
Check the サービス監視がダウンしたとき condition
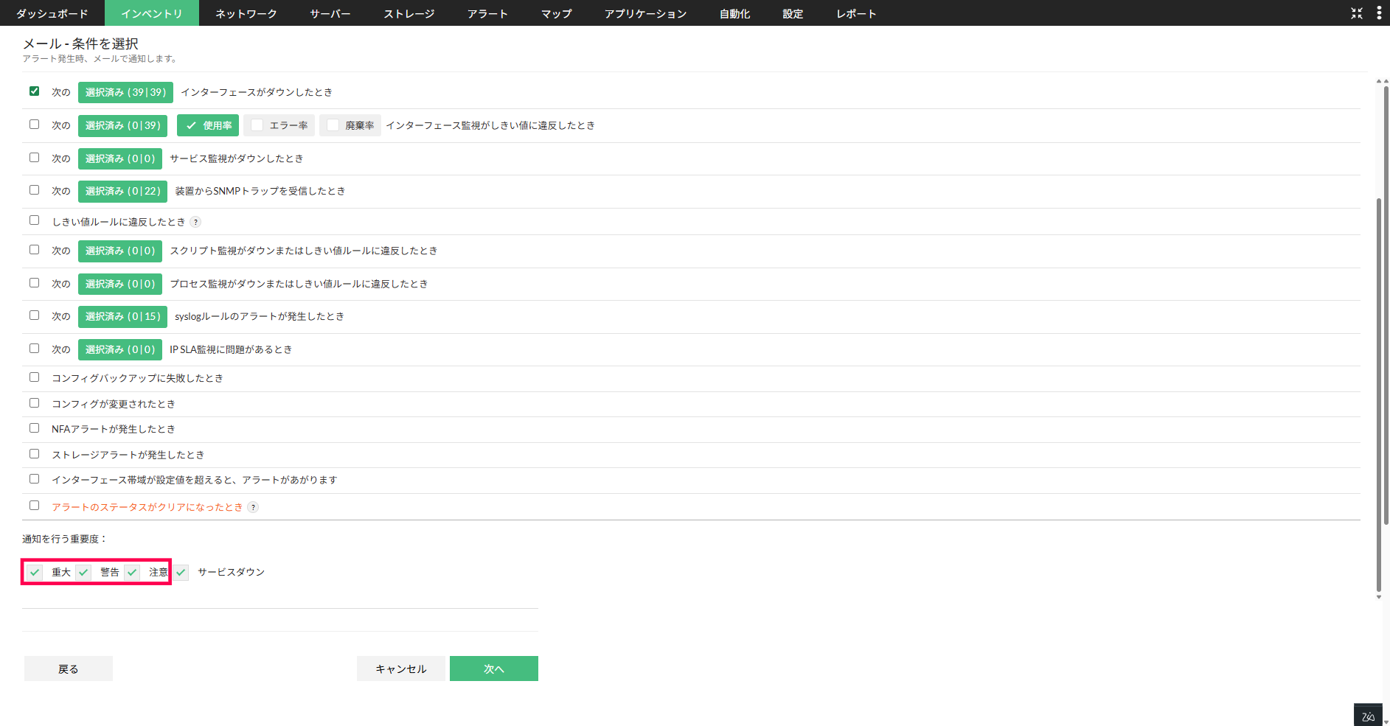34,158
